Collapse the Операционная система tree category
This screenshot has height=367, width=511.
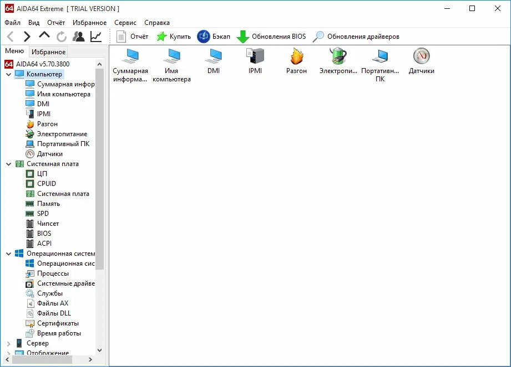tap(9, 254)
